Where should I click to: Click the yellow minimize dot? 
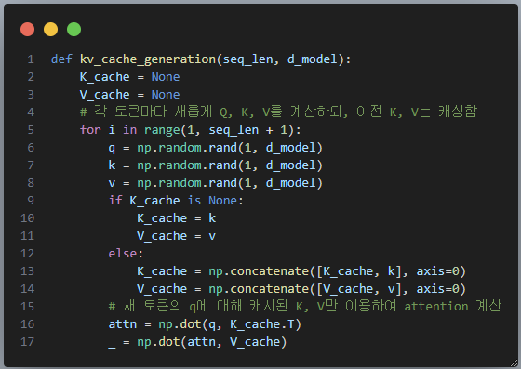[x=50, y=29]
